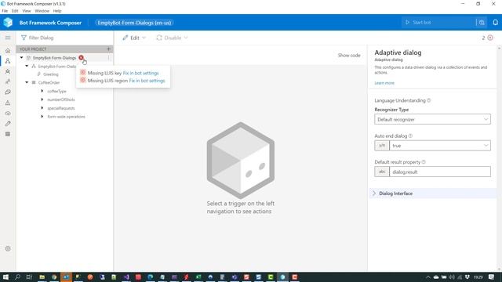Open Composer settings gear icon

pyautogui.click(x=8, y=248)
